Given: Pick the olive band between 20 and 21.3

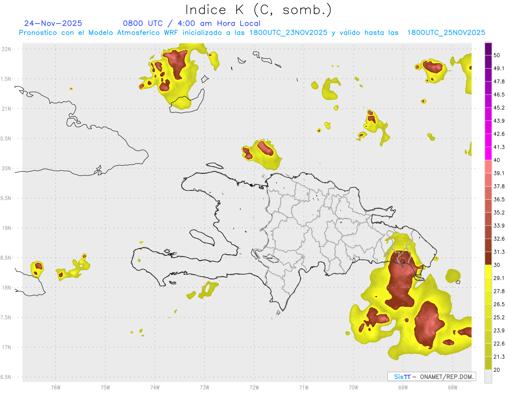Looking at the screenshot, I should point(488,363).
